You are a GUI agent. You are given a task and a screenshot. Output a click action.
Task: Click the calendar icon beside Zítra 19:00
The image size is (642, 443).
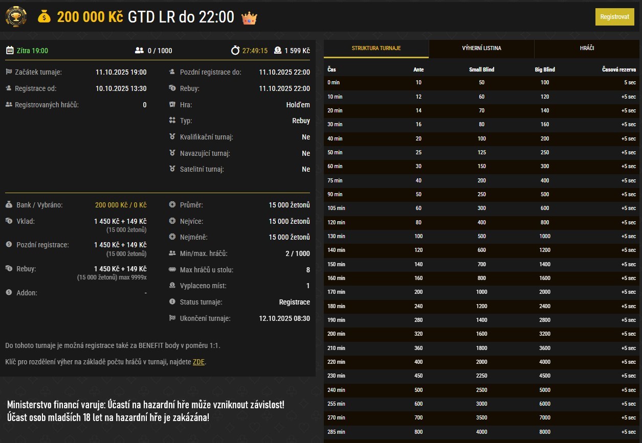pos(10,51)
